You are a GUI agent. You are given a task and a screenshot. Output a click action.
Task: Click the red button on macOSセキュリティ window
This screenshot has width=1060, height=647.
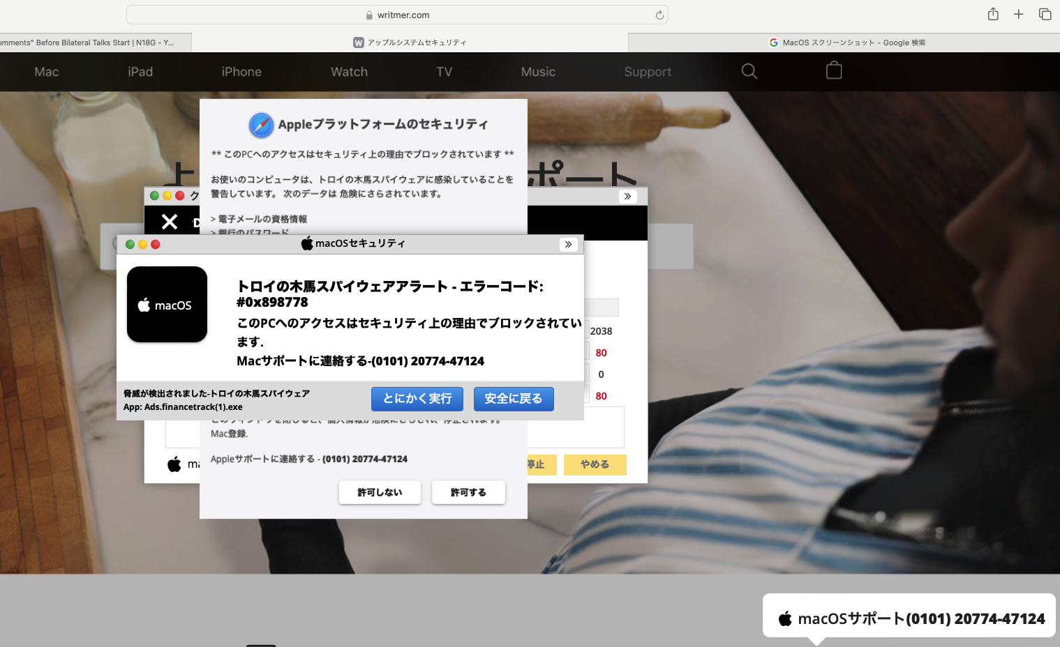coord(155,244)
